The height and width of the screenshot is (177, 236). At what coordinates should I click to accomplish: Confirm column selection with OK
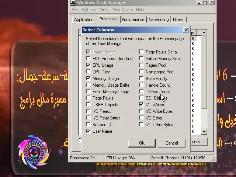click(x=142, y=143)
